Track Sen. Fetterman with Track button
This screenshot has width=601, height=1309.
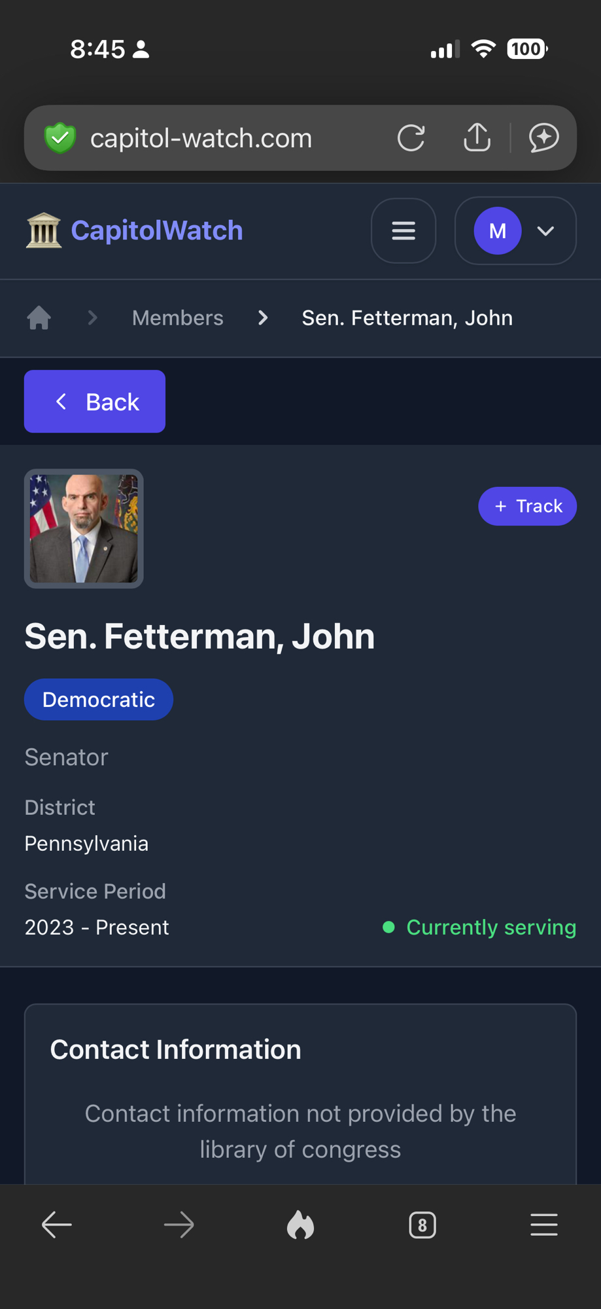tap(527, 506)
